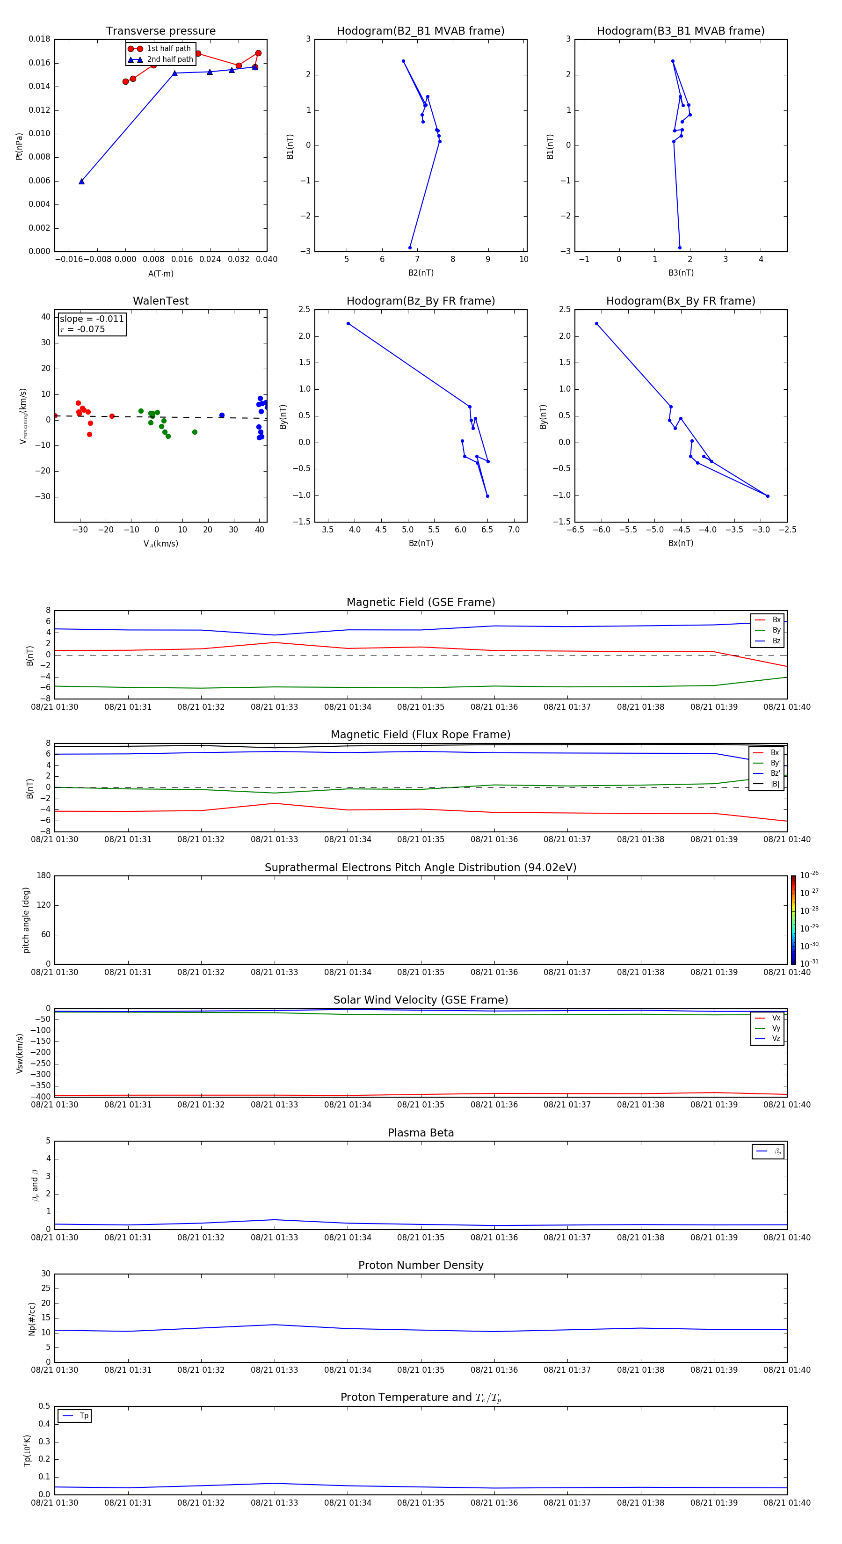Screen dimensions: 842x1544
Task: Click the Vz legend entry in velocity plot
Action: tap(768, 1039)
